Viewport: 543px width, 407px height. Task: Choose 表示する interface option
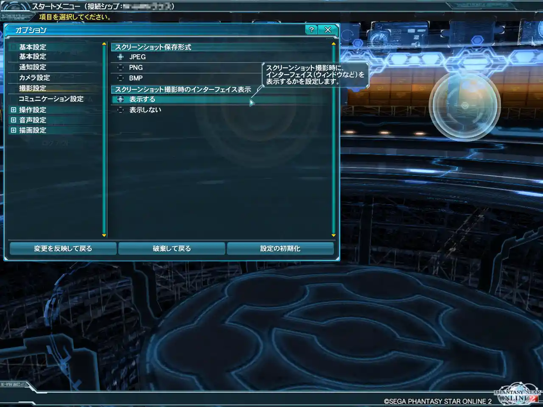tap(120, 99)
